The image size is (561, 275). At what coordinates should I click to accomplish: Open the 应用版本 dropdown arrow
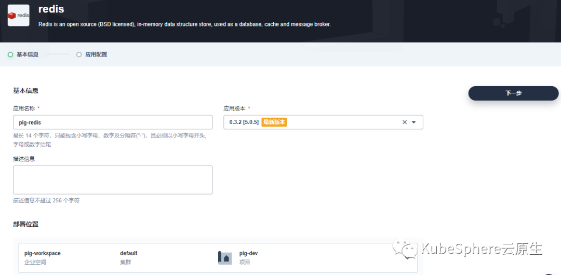[414, 122]
